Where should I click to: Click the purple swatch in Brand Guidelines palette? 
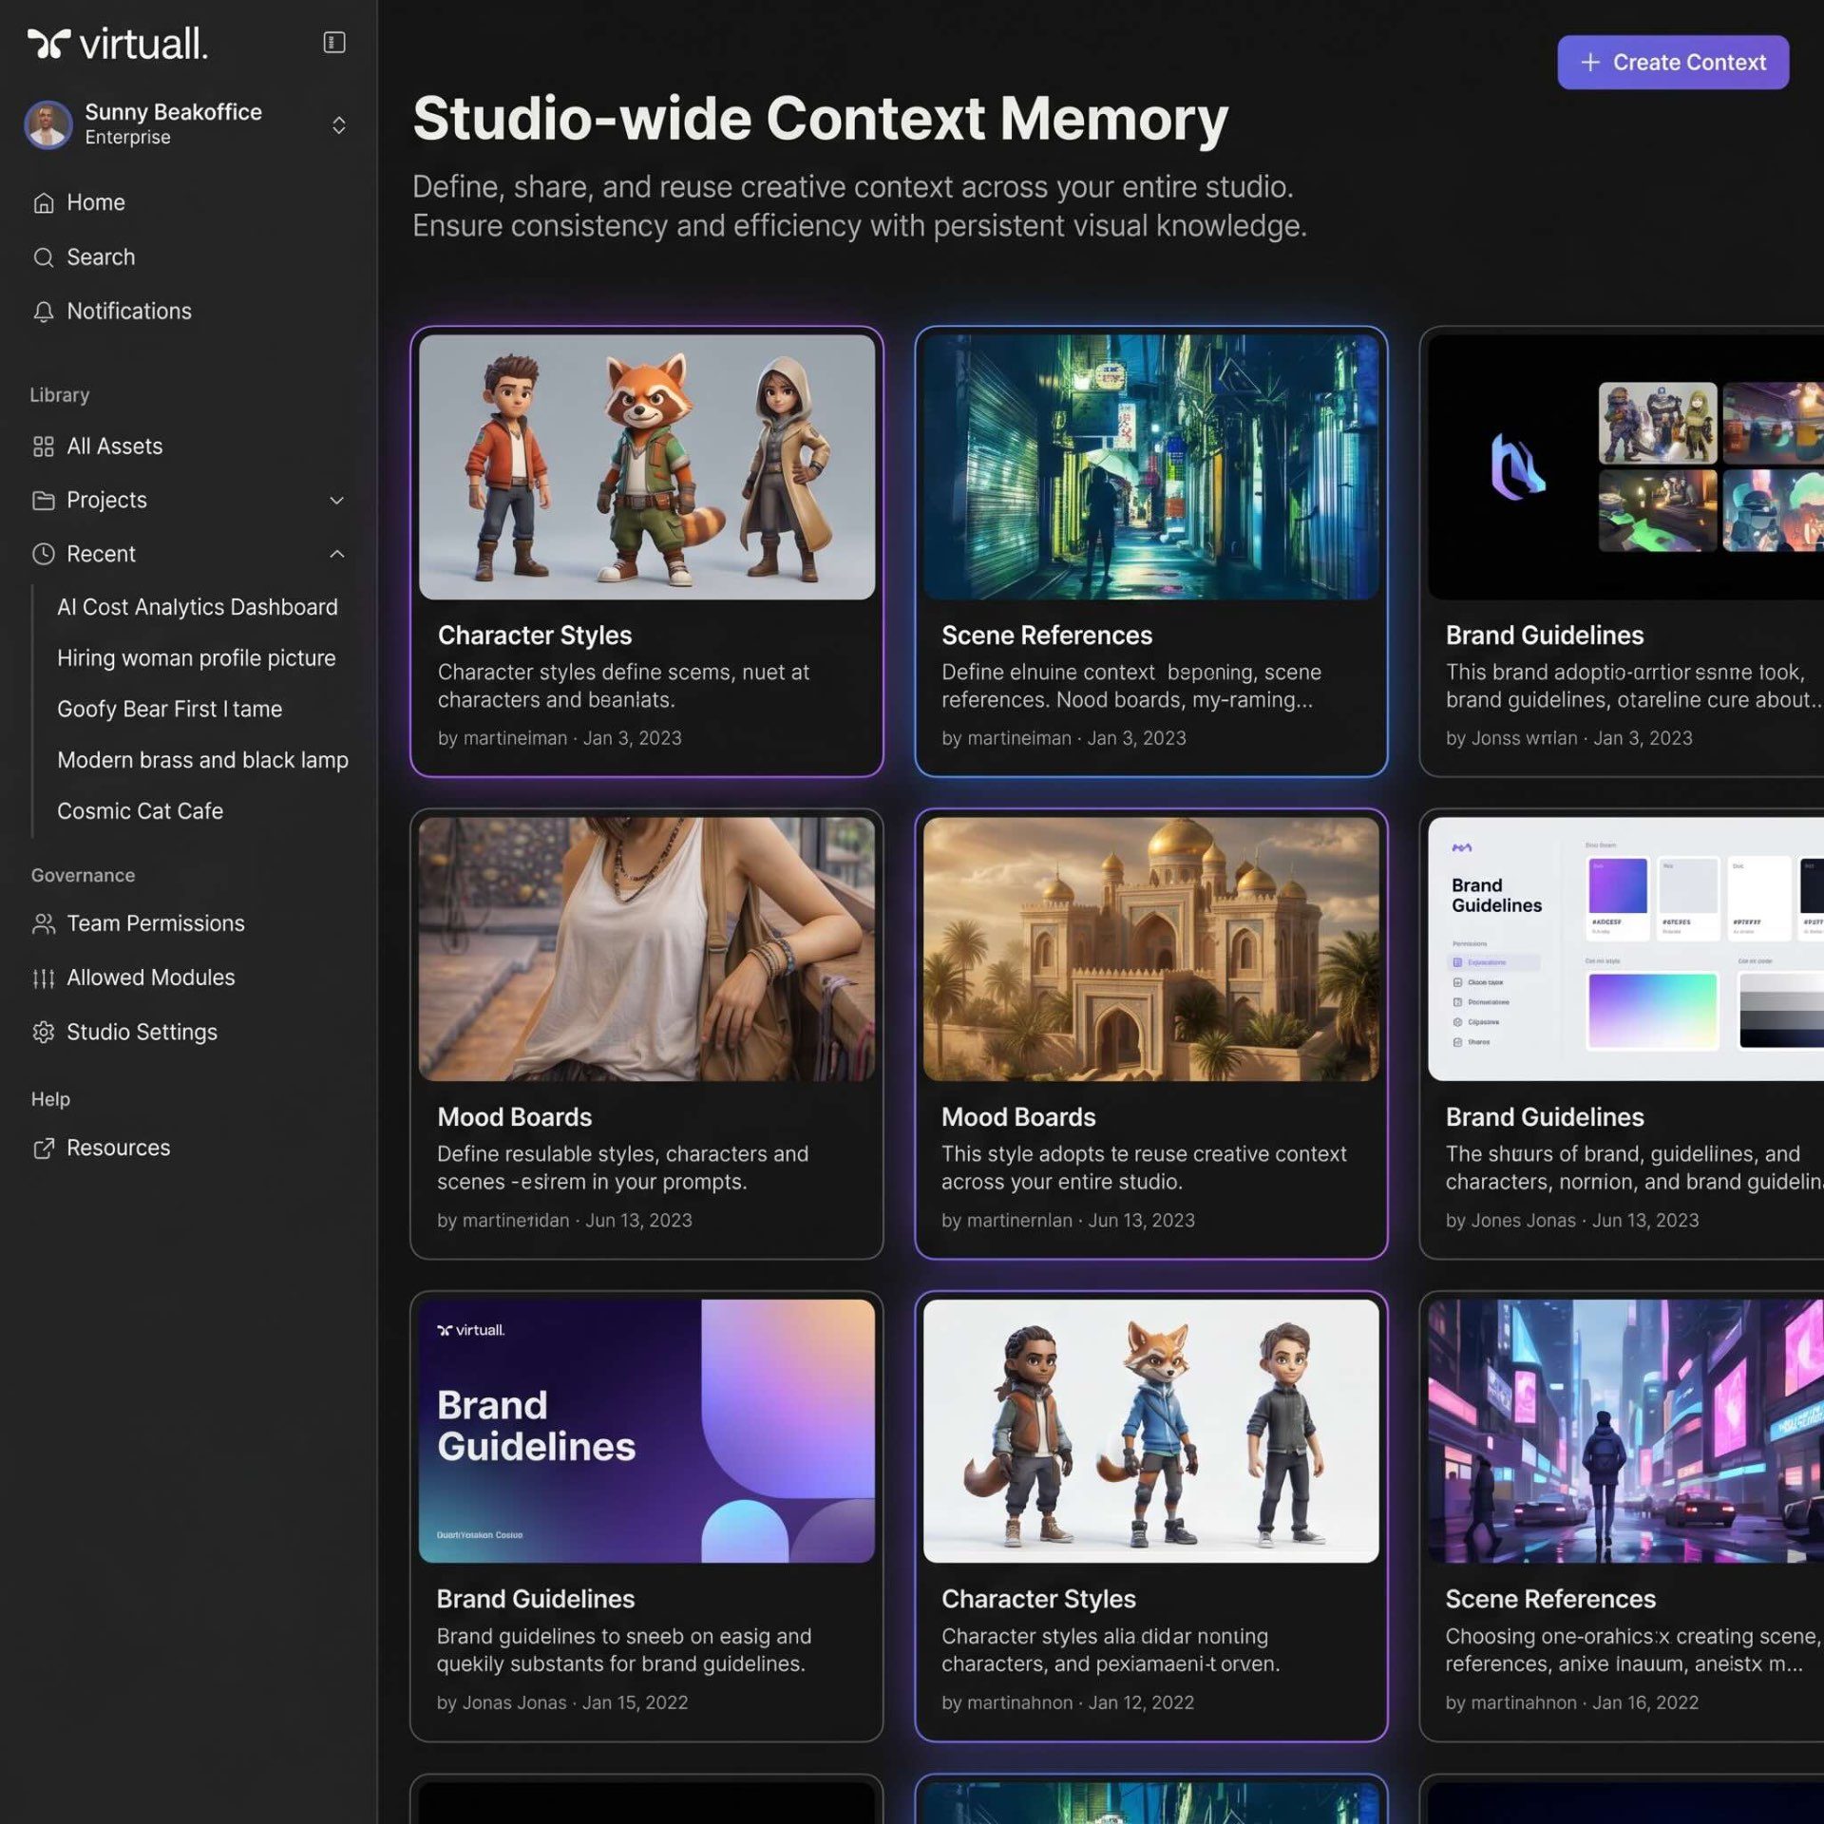(x=1617, y=885)
